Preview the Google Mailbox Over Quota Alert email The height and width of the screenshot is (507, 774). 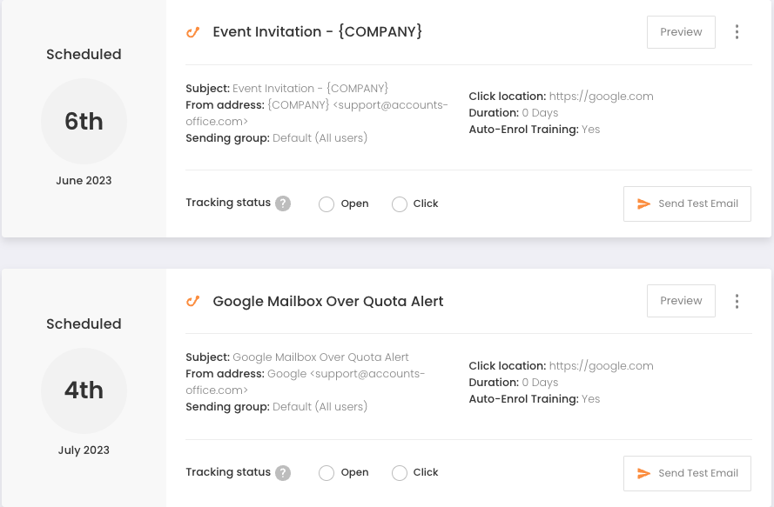click(x=681, y=301)
